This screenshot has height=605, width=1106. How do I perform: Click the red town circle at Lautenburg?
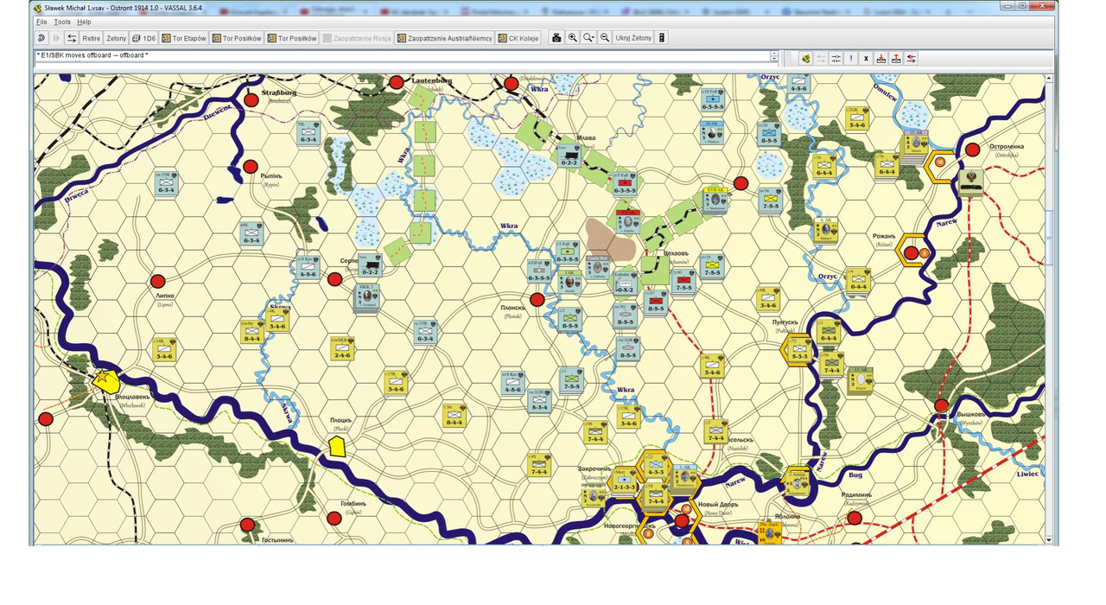tap(397, 82)
